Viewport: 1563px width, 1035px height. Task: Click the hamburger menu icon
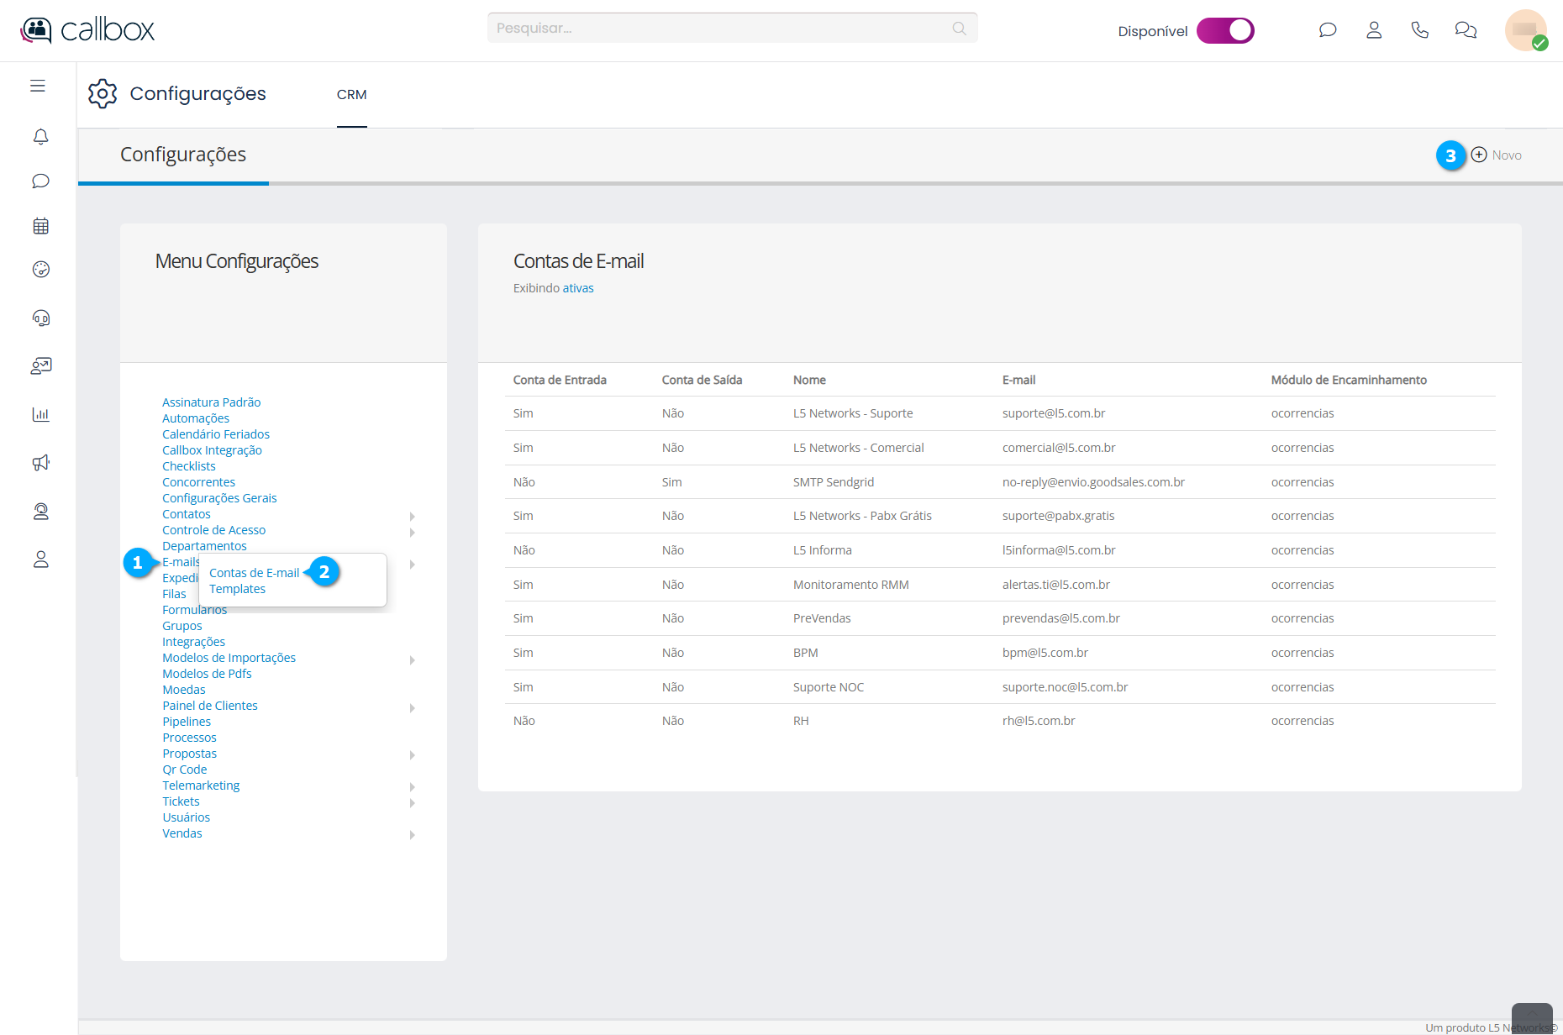(38, 86)
